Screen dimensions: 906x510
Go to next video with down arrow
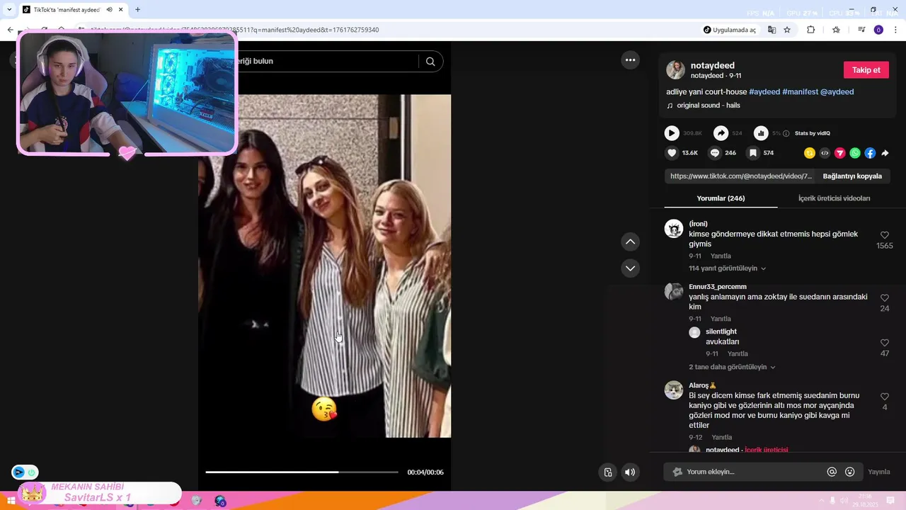[x=630, y=268]
